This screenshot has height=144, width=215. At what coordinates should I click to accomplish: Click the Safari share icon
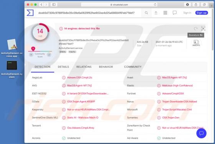click(196, 5)
